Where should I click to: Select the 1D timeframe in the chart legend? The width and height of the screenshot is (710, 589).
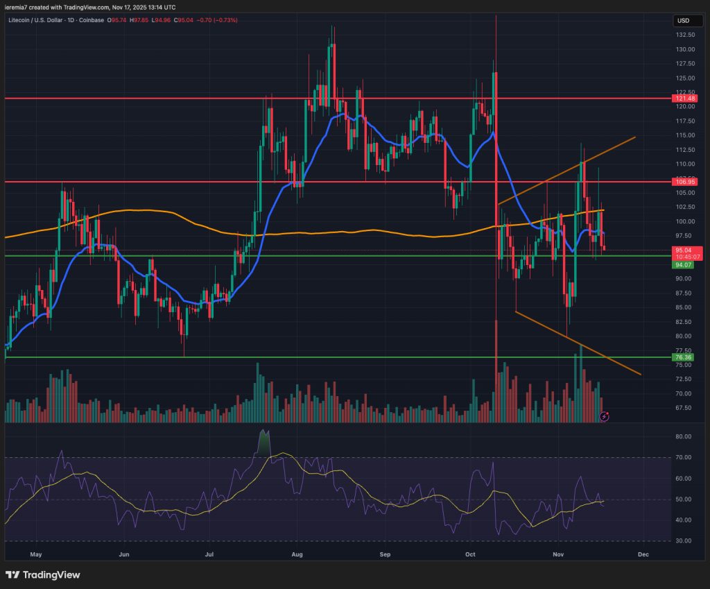70,21
